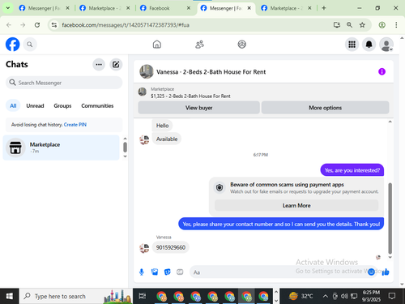
Task: Click the Facebook logo
Action: 13,45
